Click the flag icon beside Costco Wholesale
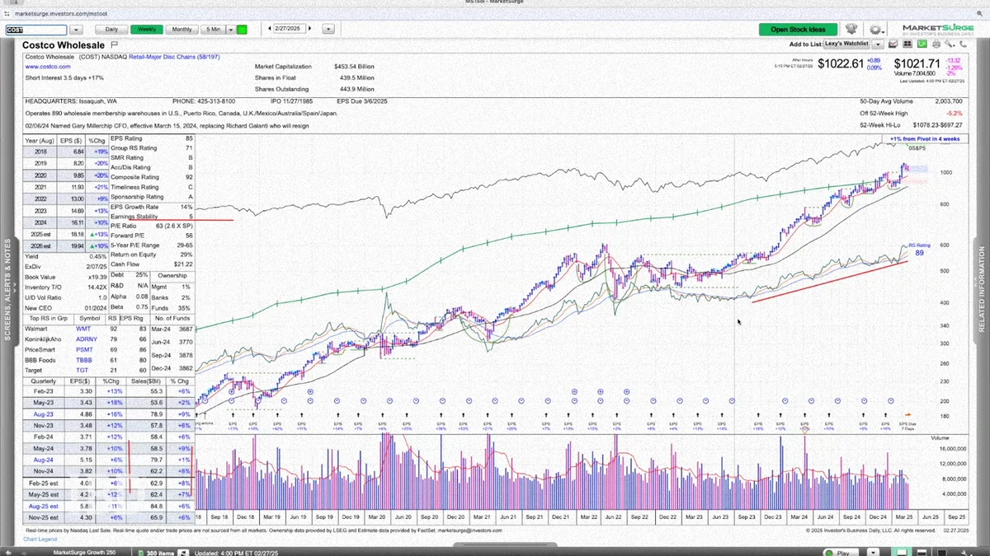990x556 pixels. pyautogui.click(x=115, y=45)
